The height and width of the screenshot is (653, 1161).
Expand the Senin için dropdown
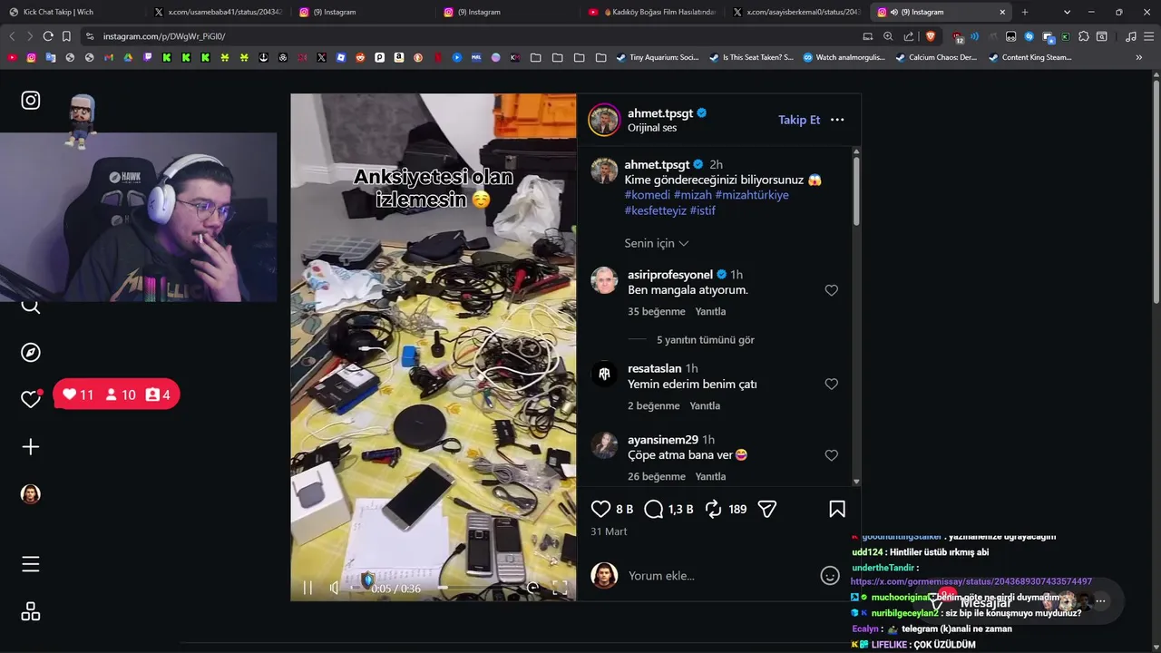657,243
